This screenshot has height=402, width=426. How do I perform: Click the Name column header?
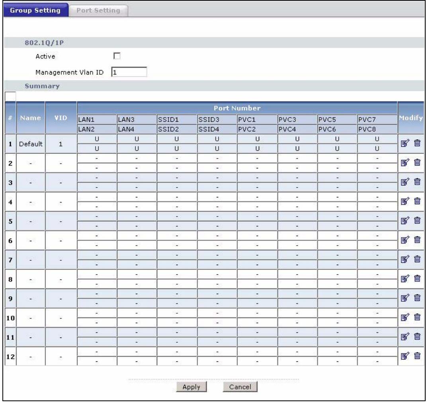pos(31,118)
